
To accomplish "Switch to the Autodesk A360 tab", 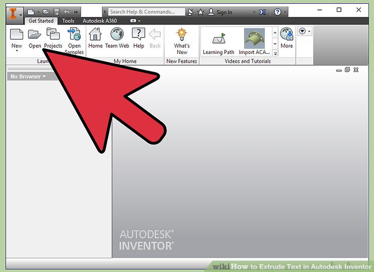I will coord(100,21).
